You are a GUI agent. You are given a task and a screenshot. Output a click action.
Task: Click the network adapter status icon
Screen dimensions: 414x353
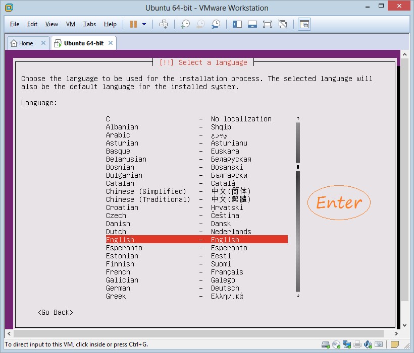(347, 344)
